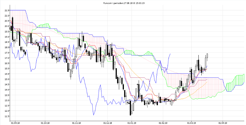Select the 01.01.19 date axis label
The height and width of the screenshot is (125, 246).
point(132,123)
